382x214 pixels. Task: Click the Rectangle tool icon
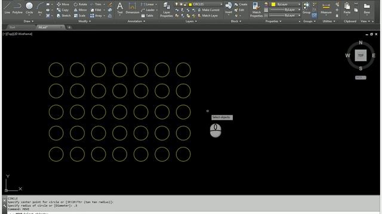(48, 4)
